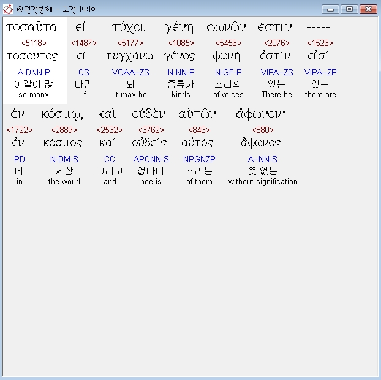This screenshot has height=380, width=381.
Task: Maximize the 원전분해 window
Action: click(349, 9)
